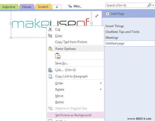This screenshot has height=121, width=155.
Task: Open the Order menu entry
Action: [75, 83]
